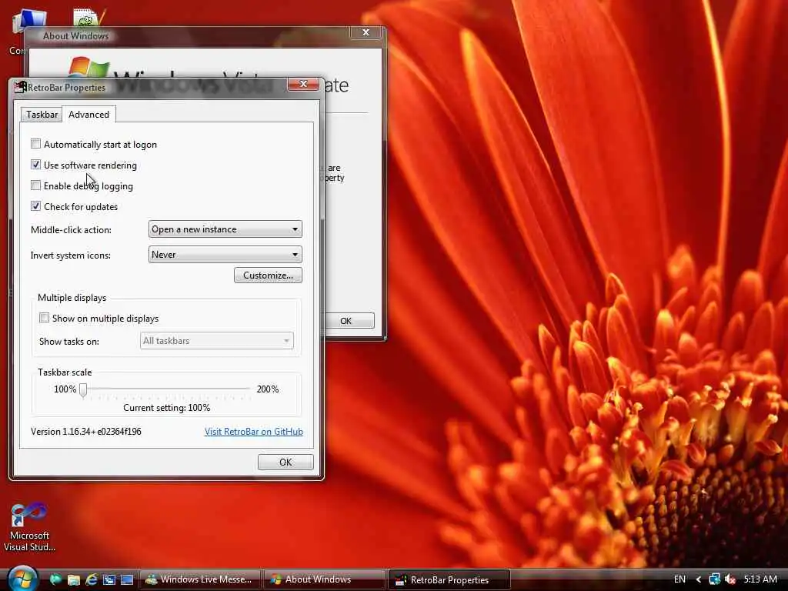
Task: Open the Start menu orb
Action: pyautogui.click(x=22, y=579)
